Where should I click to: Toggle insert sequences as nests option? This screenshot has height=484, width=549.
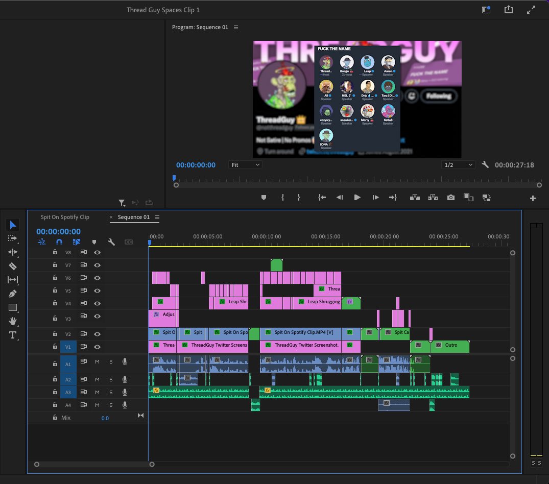click(x=42, y=242)
